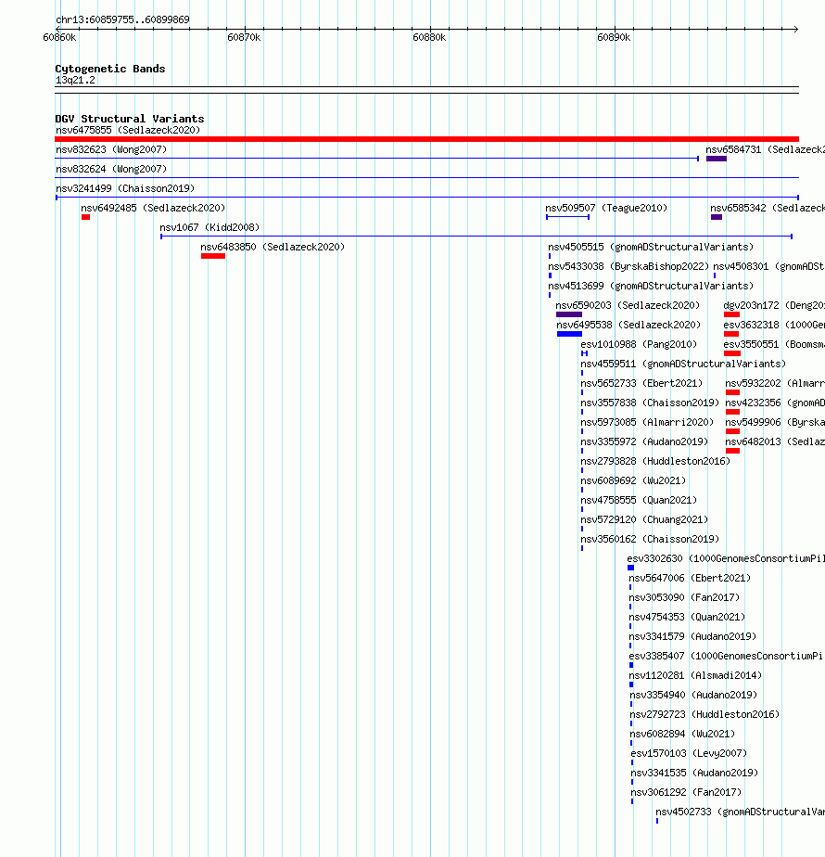Open the nsv1067 (Kidd2008) variant label

[209, 227]
